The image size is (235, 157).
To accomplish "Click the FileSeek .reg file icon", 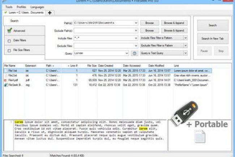I will tap(6, 85).
